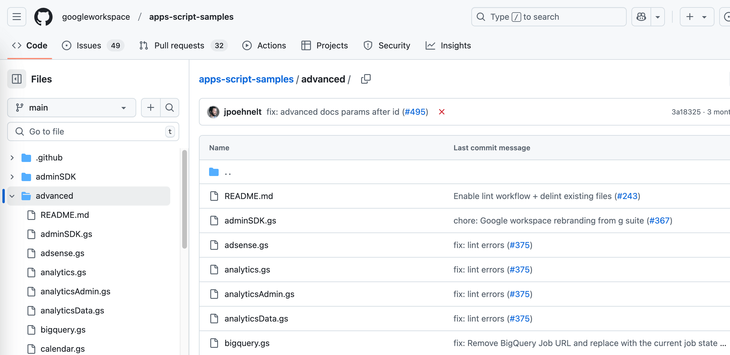Open the hamburger navigation menu

(17, 17)
